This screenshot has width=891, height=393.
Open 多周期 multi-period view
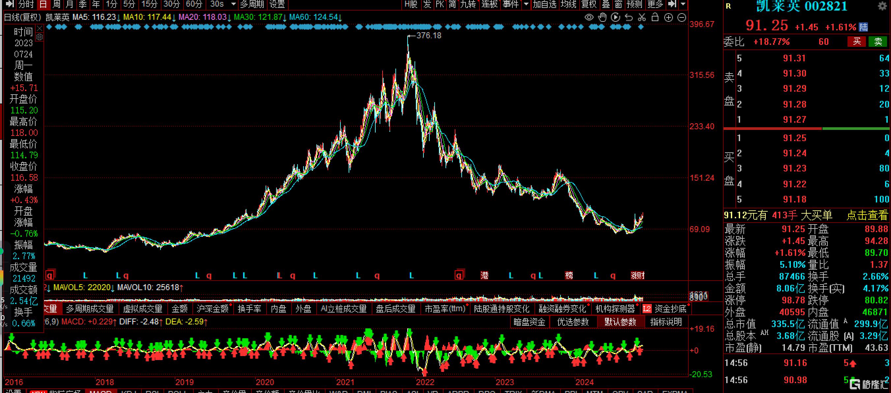[x=252, y=4]
